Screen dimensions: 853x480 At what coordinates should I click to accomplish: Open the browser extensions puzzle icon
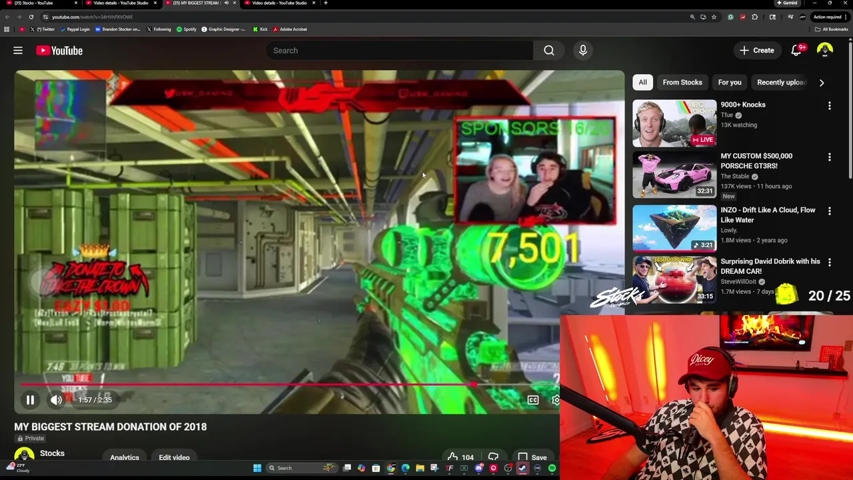click(x=755, y=17)
